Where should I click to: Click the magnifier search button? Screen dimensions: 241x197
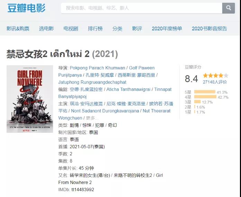tap(229, 8)
